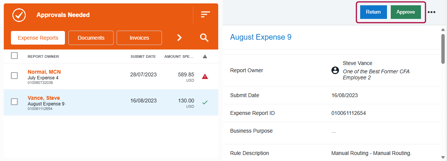Switch to the Documents tab
The width and height of the screenshot is (447, 161).
tap(91, 38)
